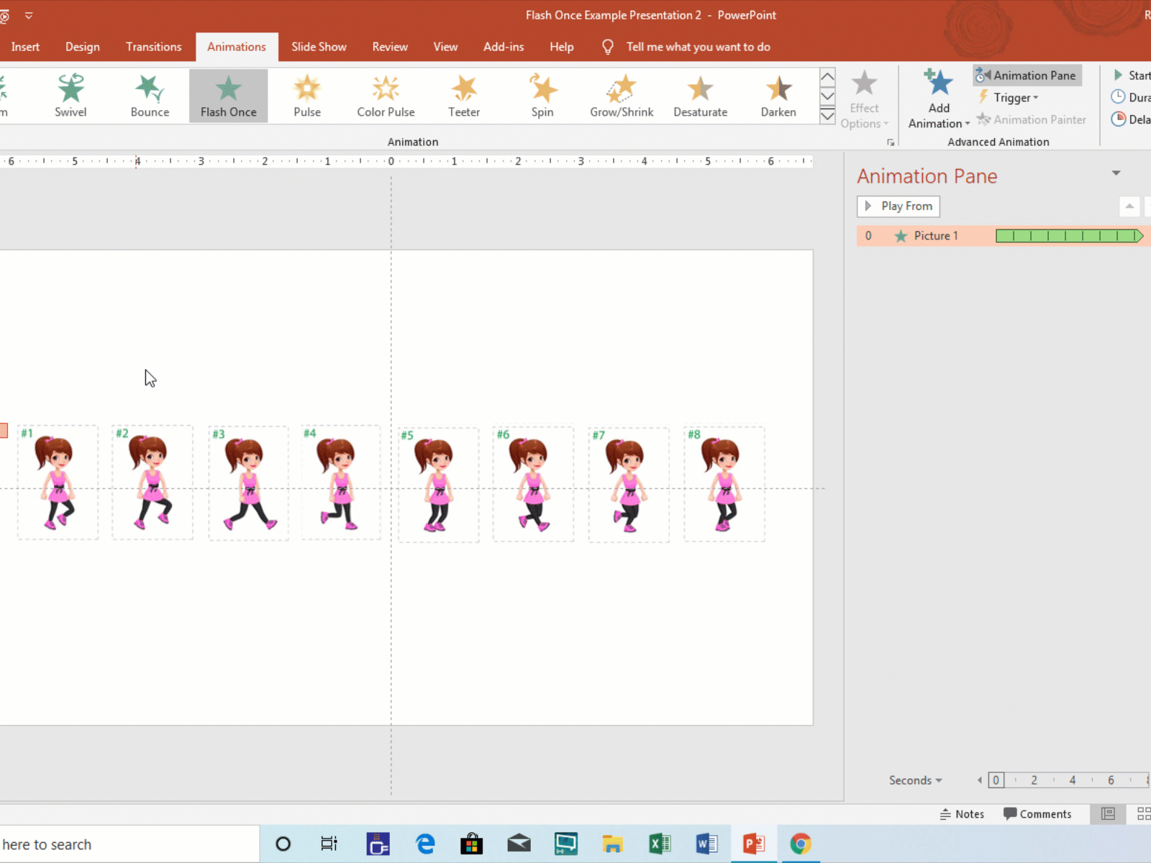Apply the Bounce animation
Image resolution: width=1151 pixels, height=863 pixels.
click(149, 95)
